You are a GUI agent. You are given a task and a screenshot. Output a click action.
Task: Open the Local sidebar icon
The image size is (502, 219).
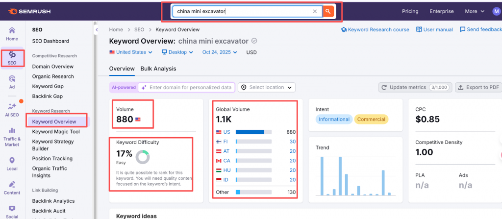[12, 163]
